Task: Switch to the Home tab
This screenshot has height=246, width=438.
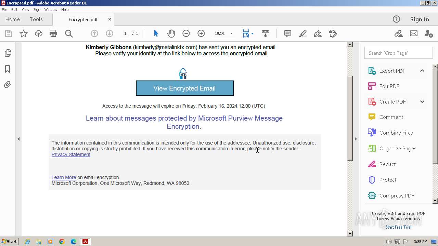Action: [13, 19]
